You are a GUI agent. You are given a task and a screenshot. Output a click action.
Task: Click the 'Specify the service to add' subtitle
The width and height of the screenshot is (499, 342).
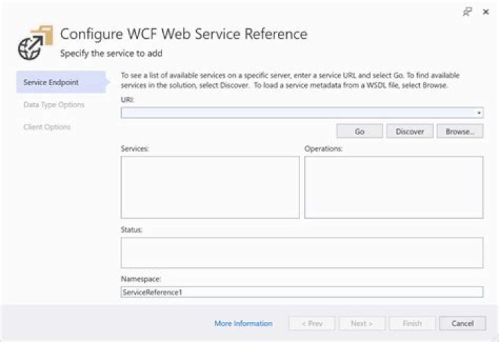click(112, 53)
